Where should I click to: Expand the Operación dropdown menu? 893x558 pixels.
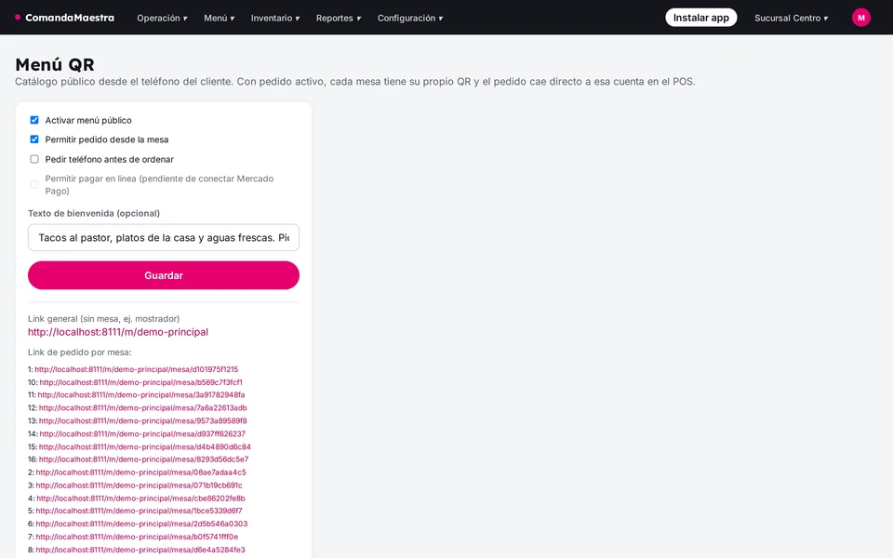point(162,19)
